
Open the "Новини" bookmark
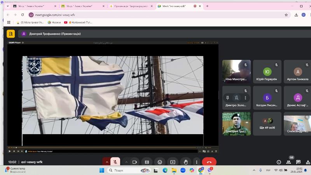pos(54,23)
